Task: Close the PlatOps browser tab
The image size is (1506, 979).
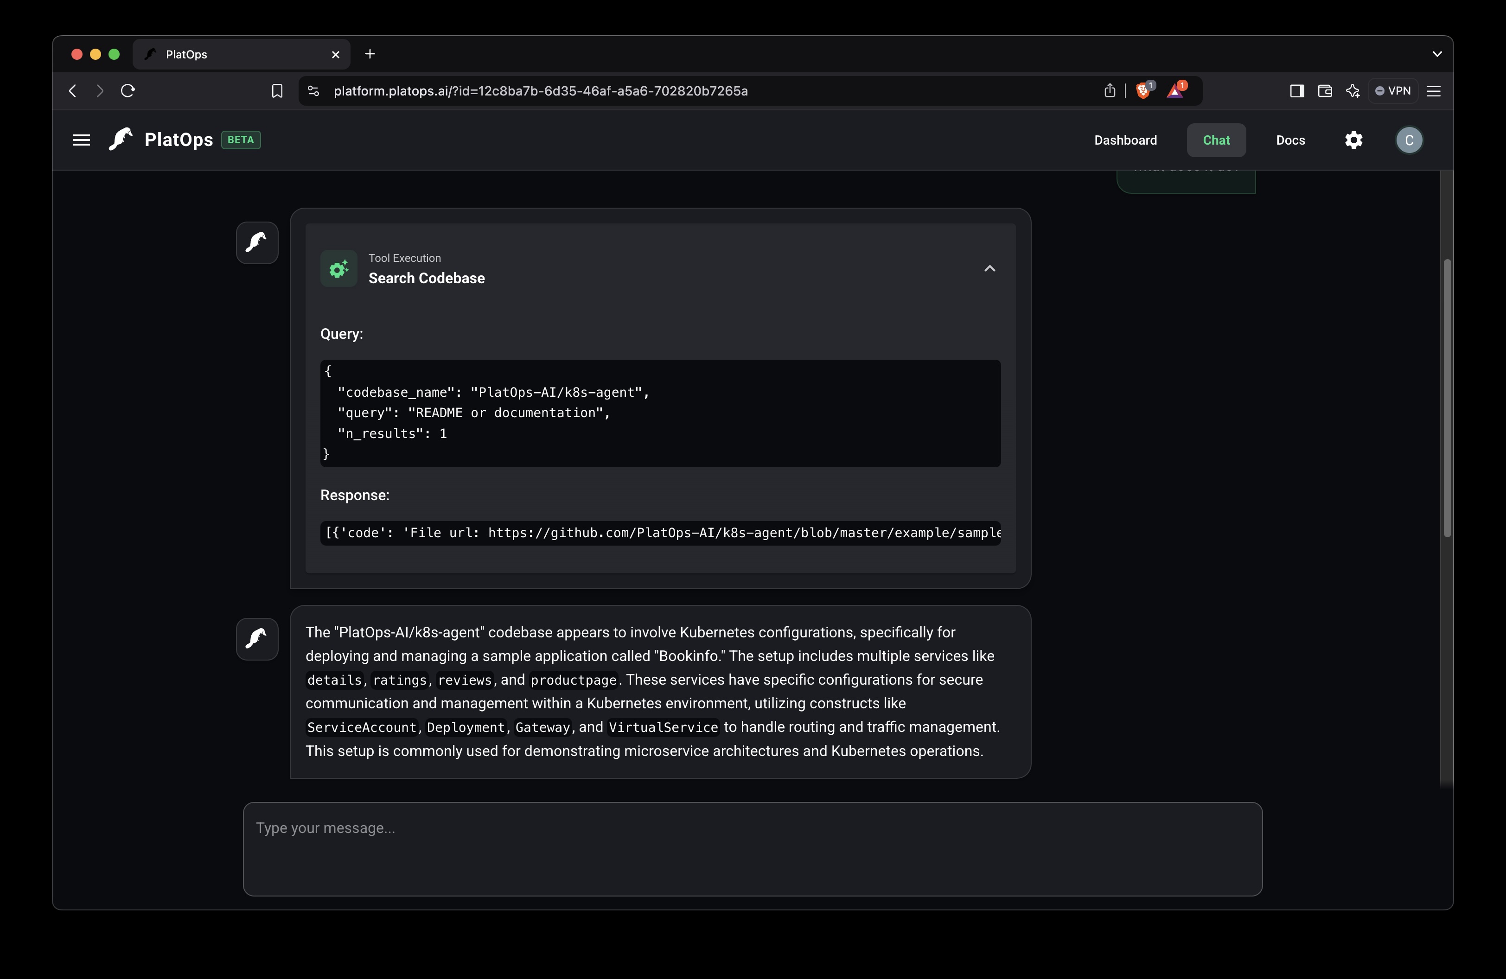Action: (x=335, y=54)
